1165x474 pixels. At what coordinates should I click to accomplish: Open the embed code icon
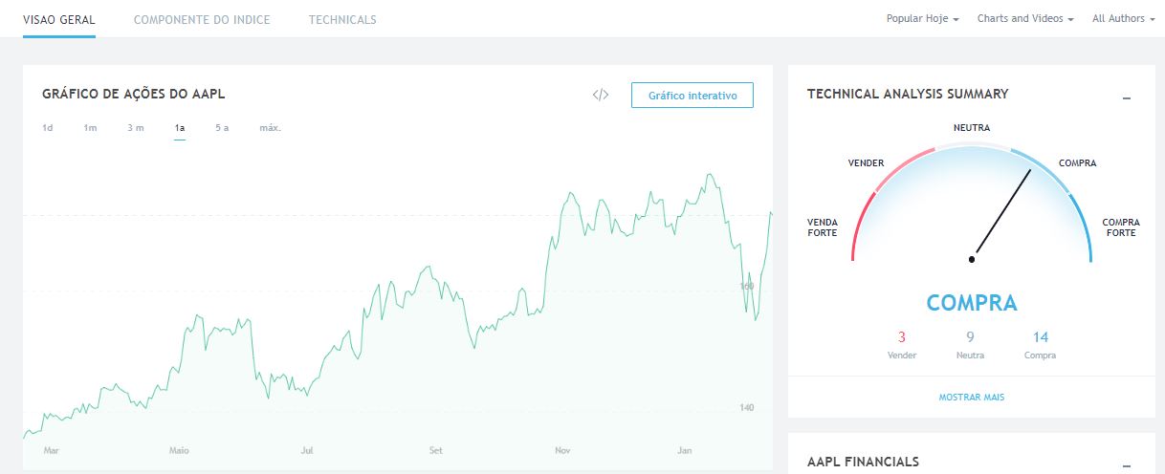click(x=601, y=95)
